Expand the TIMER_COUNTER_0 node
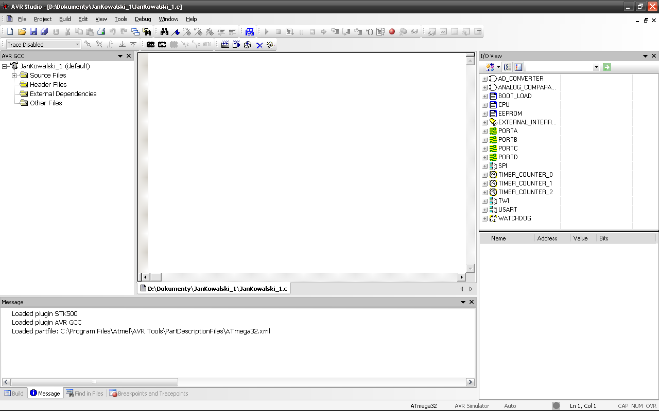Viewport: 659px width, 411px height. (x=484, y=175)
